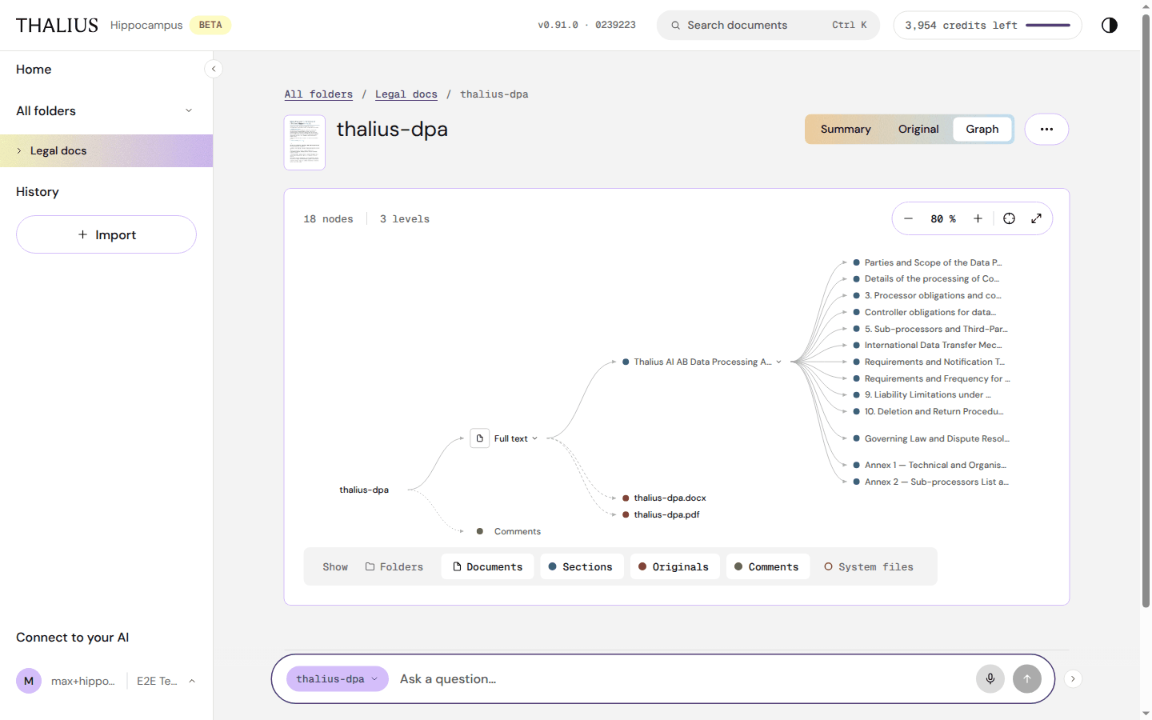Toggle Comments visibility filter
1152x720 pixels.
click(766, 566)
